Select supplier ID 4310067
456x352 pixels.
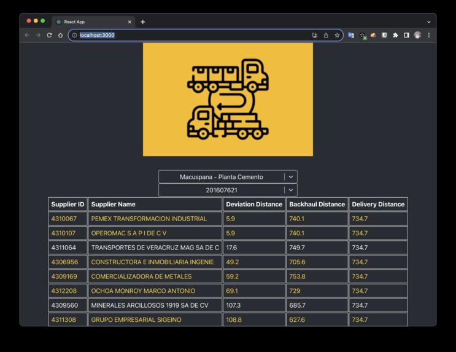coord(64,219)
